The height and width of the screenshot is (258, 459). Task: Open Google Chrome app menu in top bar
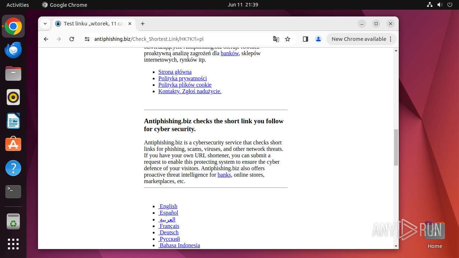(65, 5)
